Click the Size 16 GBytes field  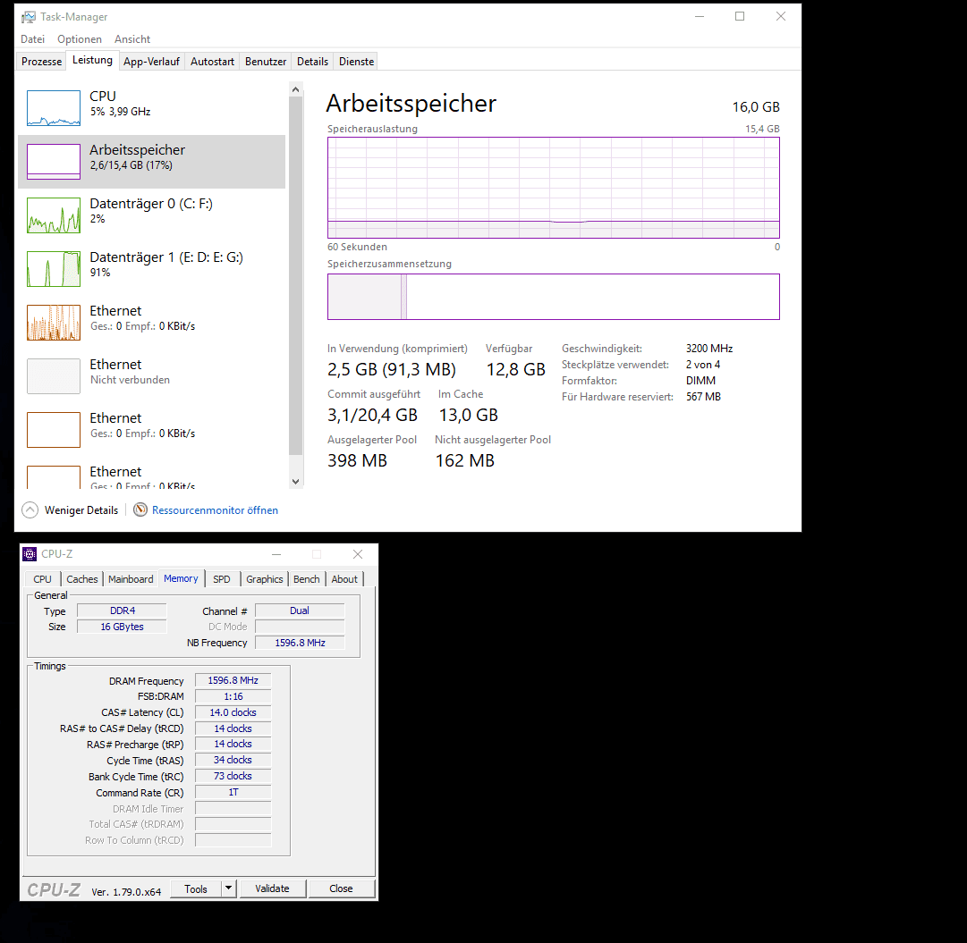pyautogui.click(x=123, y=627)
